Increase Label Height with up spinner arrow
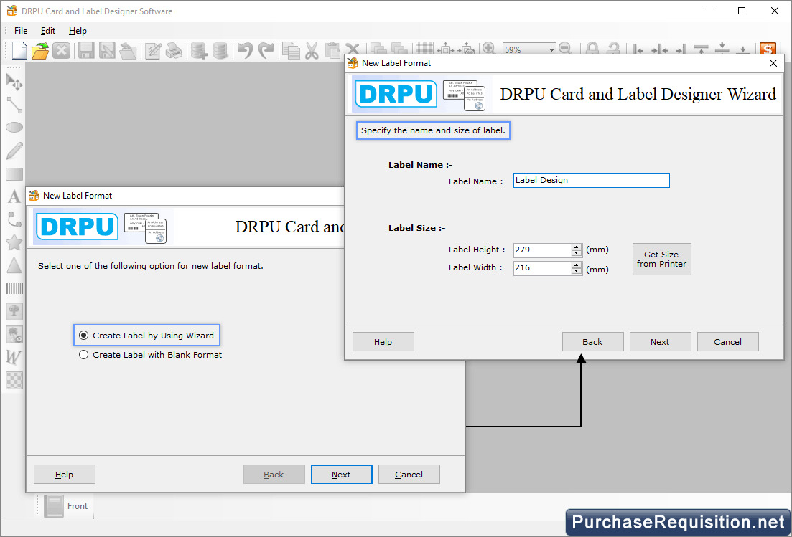The height and width of the screenshot is (537, 792). 576,247
